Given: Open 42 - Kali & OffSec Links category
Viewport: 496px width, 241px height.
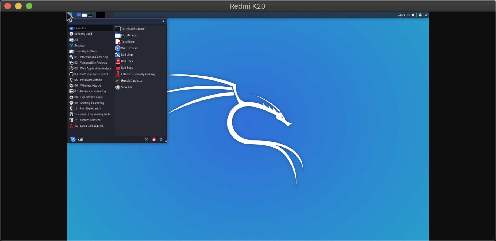Looking at the screenshot, I should click(91, 126).
